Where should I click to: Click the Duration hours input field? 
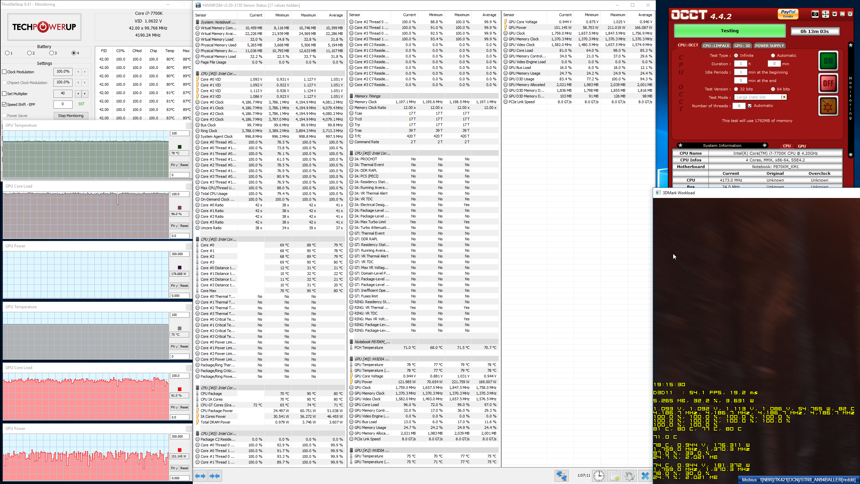tap(740, 64)
